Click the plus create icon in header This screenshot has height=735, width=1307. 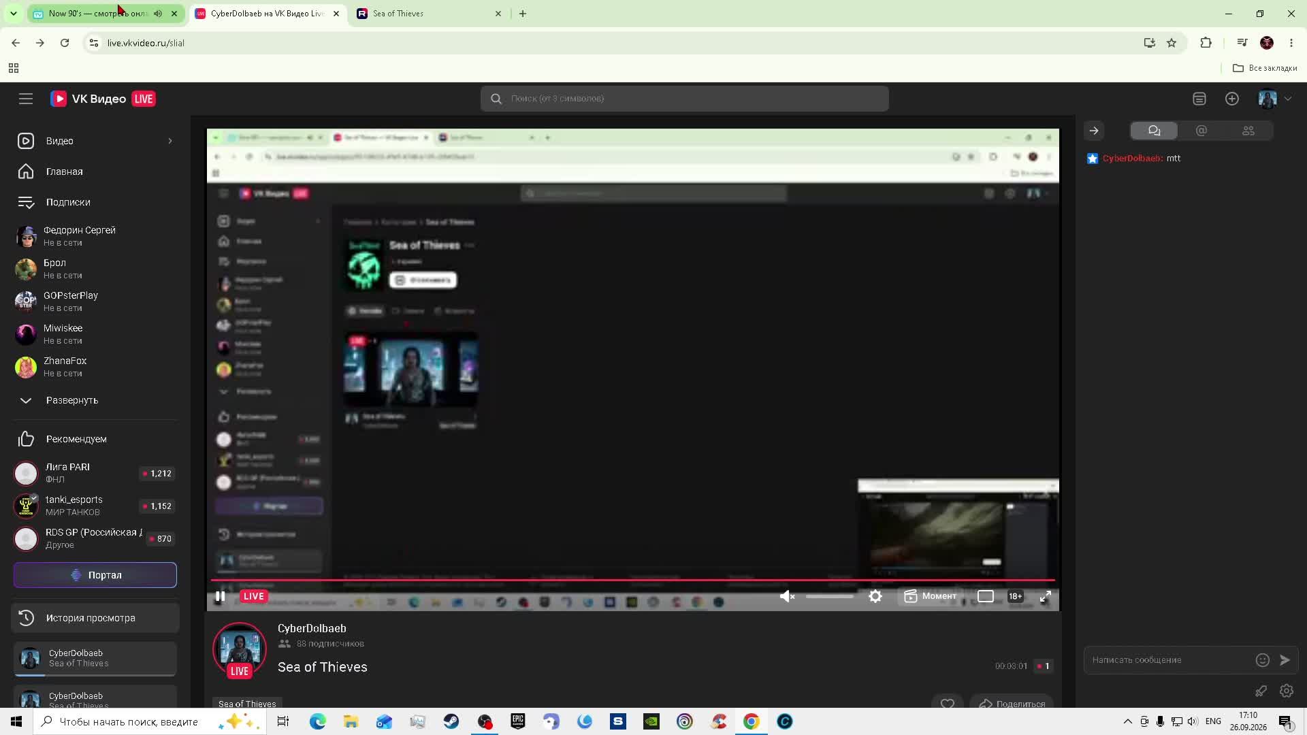1232,99
